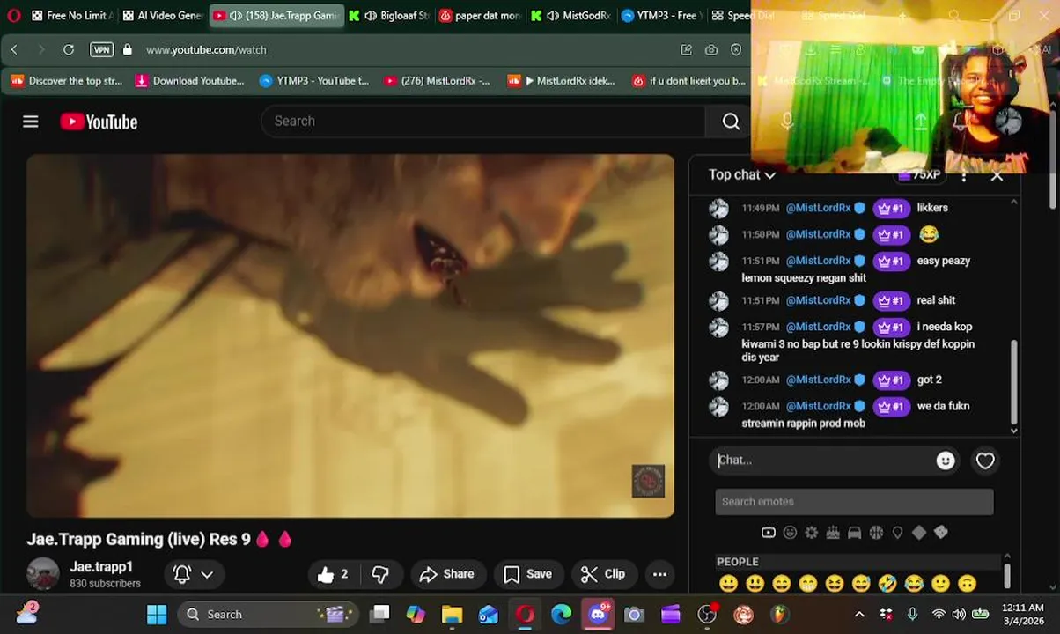Switch to the AI Video Gener tab
Image resolution: width=1060 pixels, height=634 pixels.
coord(162,16)
